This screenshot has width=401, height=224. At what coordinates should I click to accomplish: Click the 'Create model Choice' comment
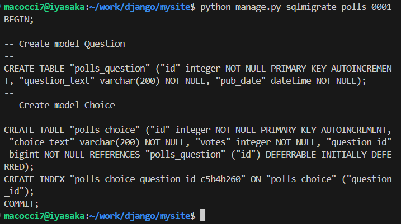tap(67, 105)
